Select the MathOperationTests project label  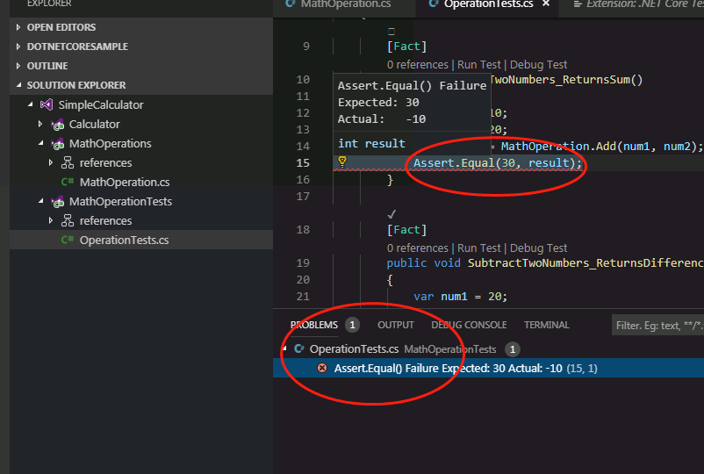coord(120,201)
